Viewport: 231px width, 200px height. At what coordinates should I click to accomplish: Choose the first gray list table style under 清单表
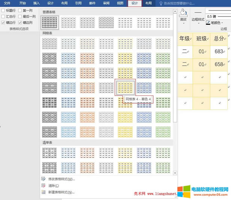tap(50, 153)
